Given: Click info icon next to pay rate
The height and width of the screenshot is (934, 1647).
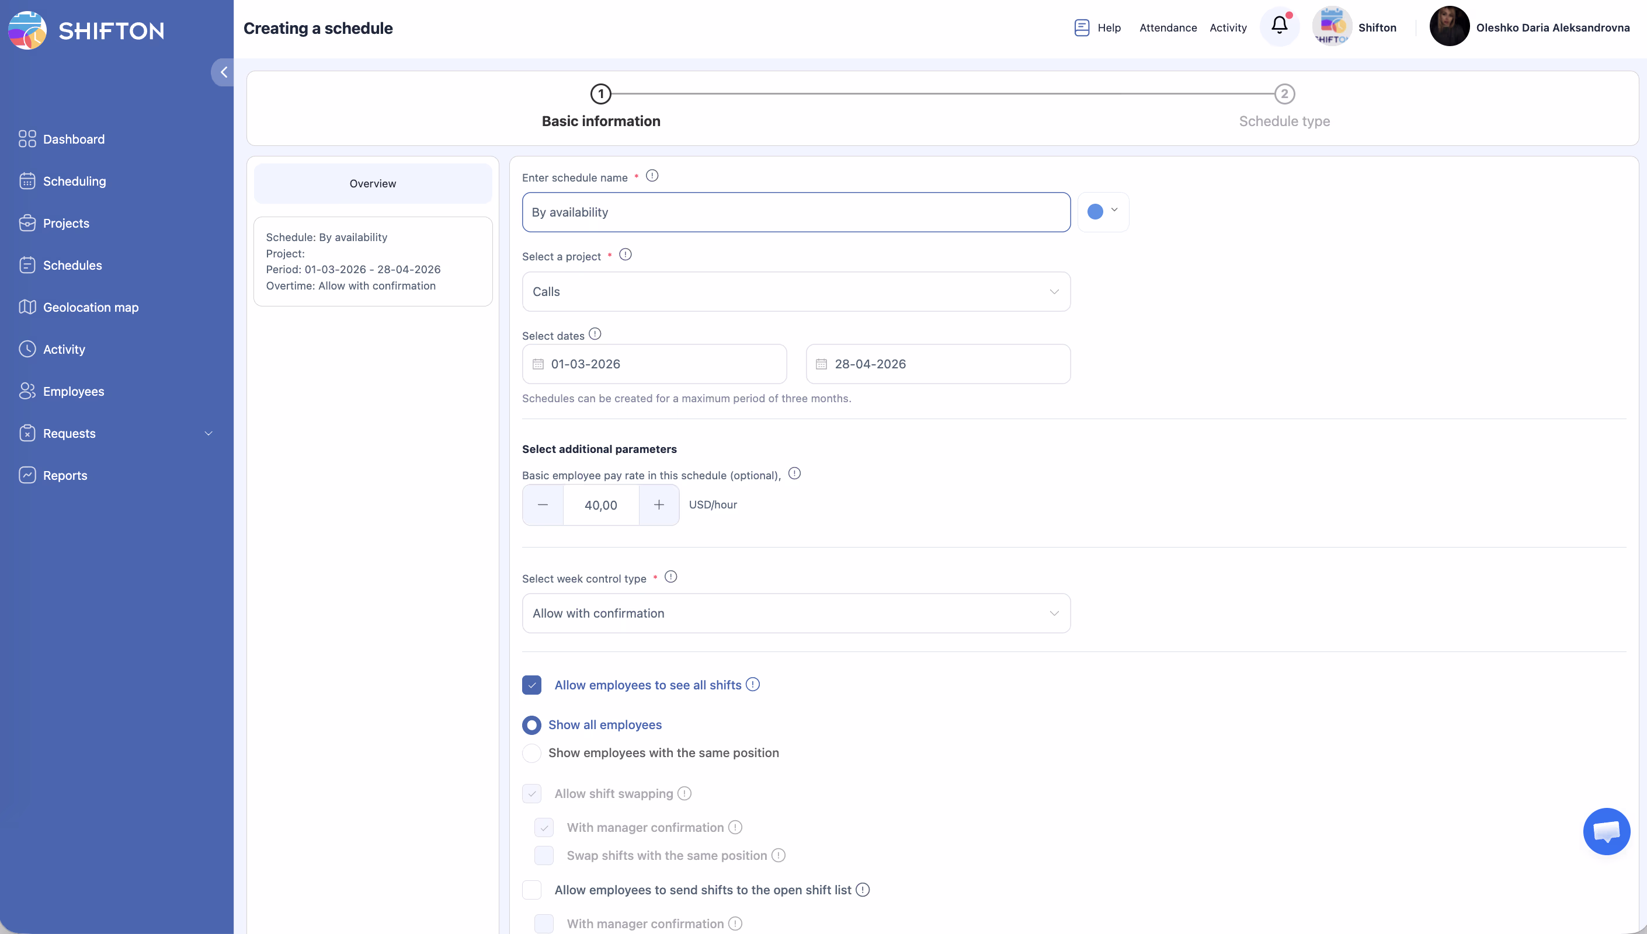Looking at the screenshot, I should coord(794,473).
